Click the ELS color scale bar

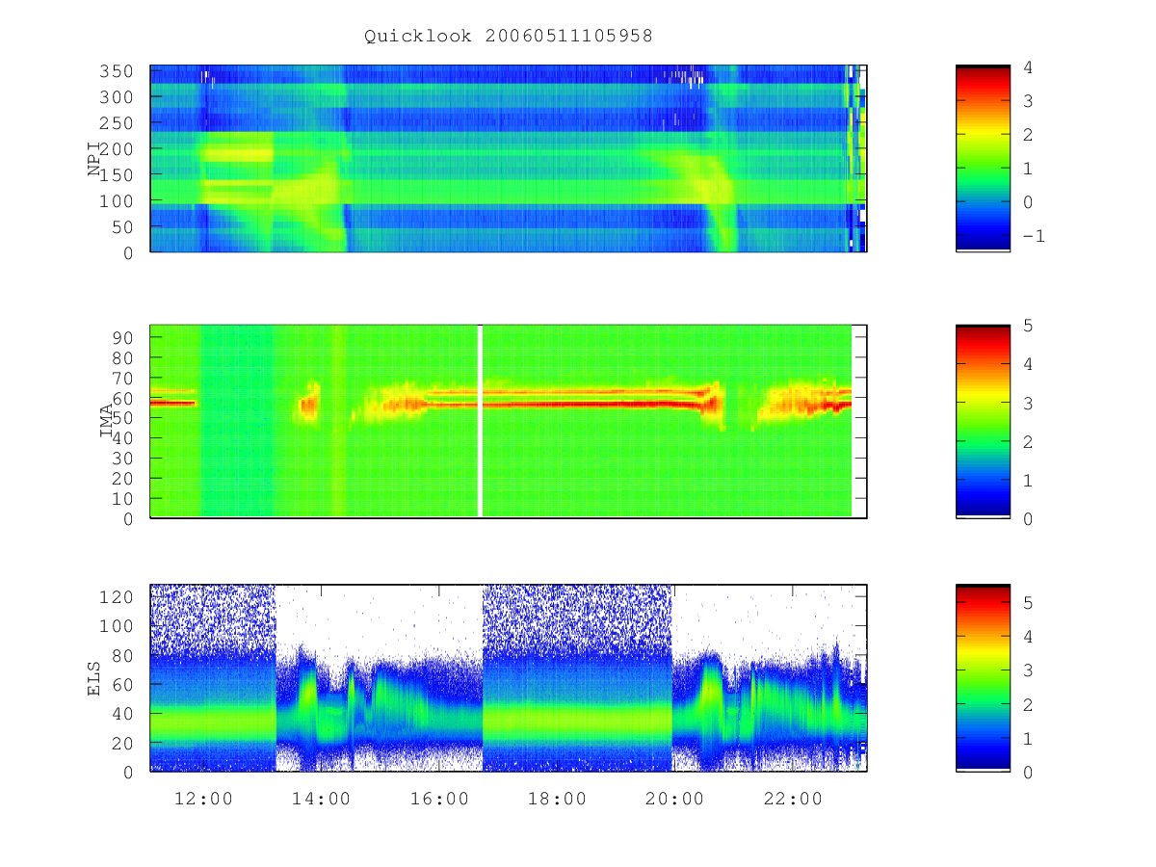983,678
